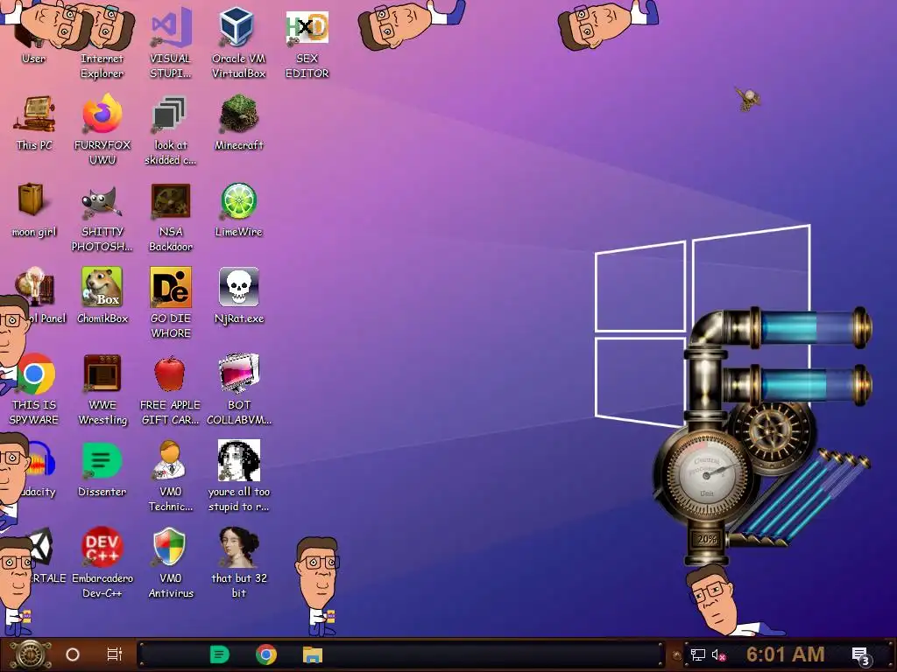Screen dimensions: 897x672
Task: Click the steampunk Start button
Action: click(x=31, y=654)
